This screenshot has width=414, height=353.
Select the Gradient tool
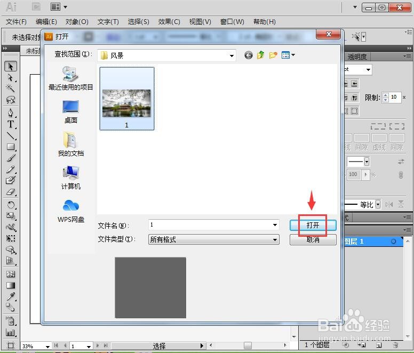click(x=11, y=285)
